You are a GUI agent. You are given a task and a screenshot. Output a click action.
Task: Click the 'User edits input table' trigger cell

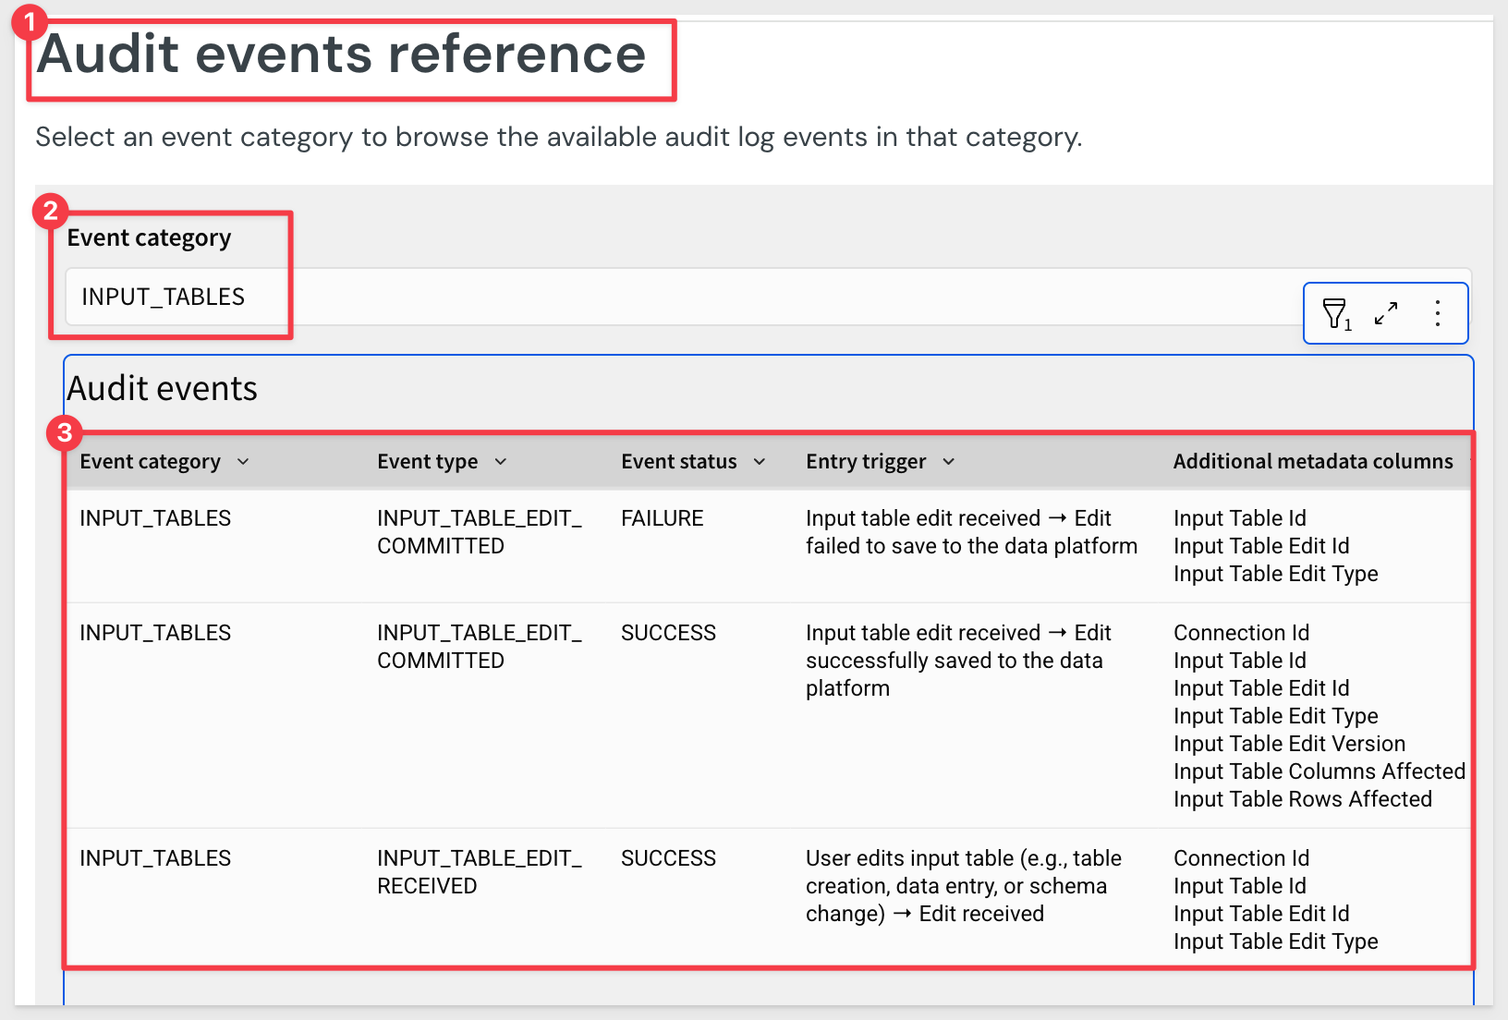coord(963,886)
